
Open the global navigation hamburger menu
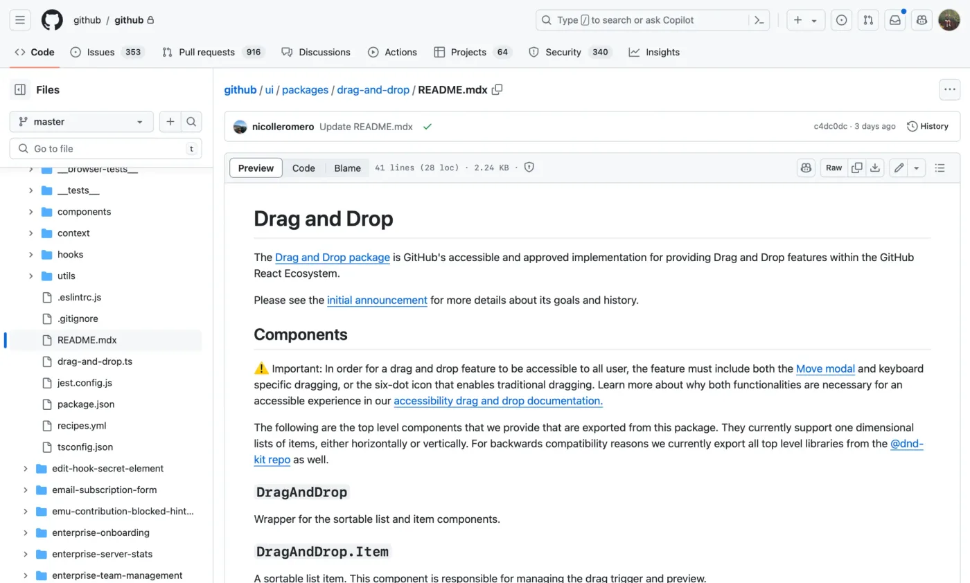tap(20, 20)
